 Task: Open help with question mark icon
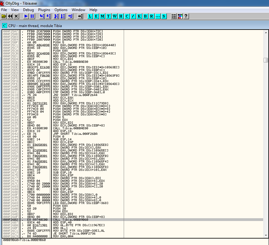[x=186, y=16]
